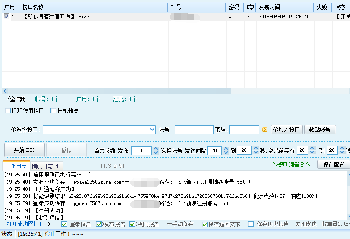Decrease 发送间隔 first value down arrow

(226, 152)
